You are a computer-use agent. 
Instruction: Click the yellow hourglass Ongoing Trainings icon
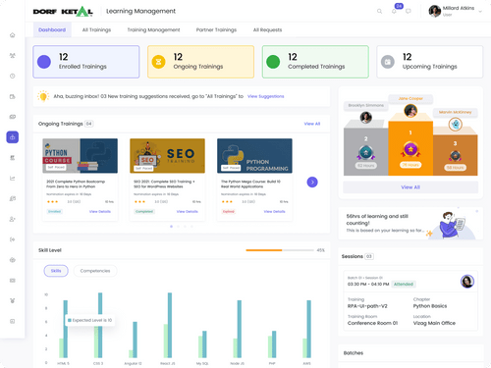pyautogui.click(x=158, y=62)
